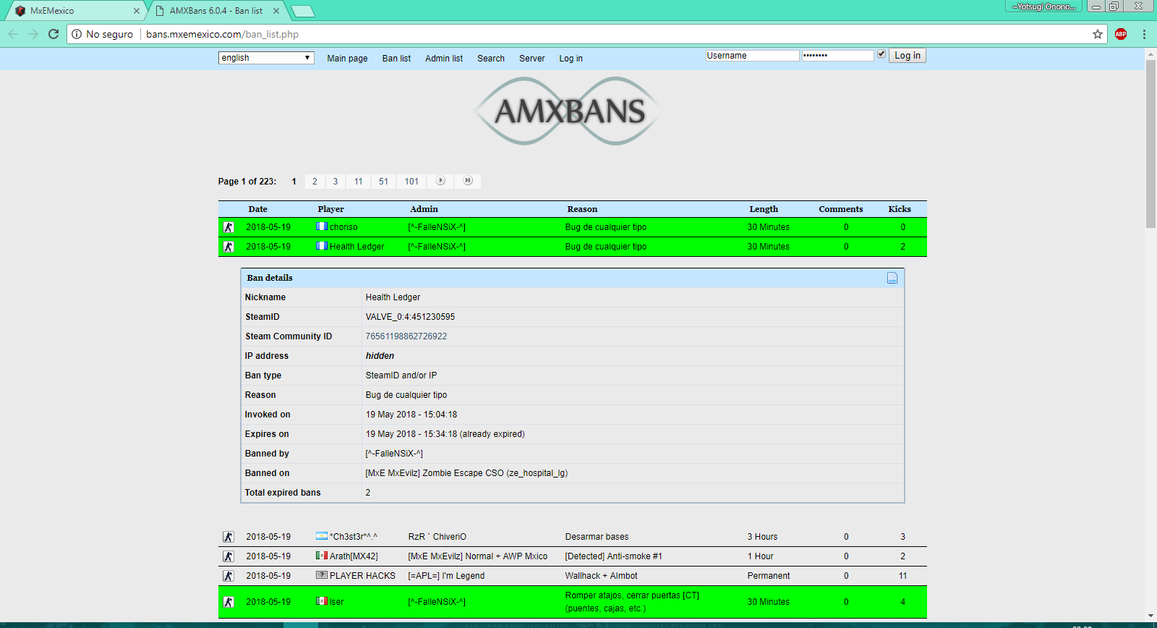Click the game icon in PLAYER HACKS row
Image resolution: width=1157 pixels, height=628 pixels.
(x=229, y=576)
